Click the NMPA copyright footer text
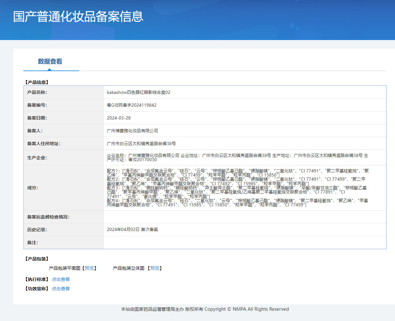395x321 pixels. coord(205,309)
